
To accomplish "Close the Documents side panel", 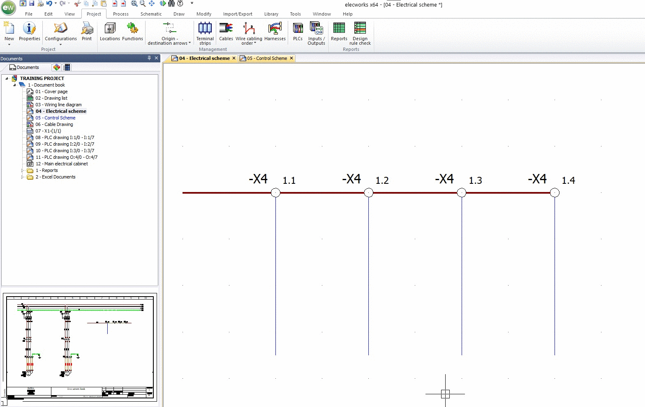I will click(156, 58).
